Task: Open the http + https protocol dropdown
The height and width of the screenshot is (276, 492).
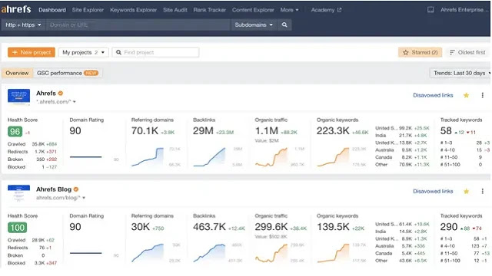Action: (x=24, y=25)
